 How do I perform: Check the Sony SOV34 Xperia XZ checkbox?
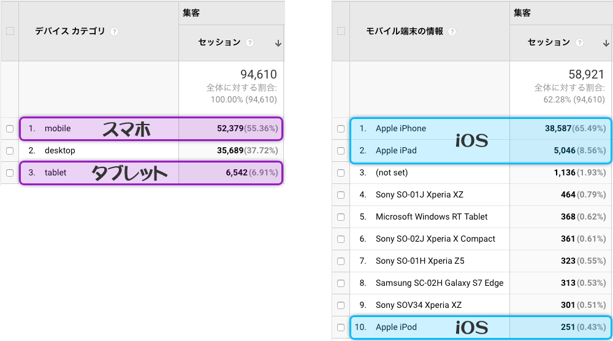click(x=341, y=305)
